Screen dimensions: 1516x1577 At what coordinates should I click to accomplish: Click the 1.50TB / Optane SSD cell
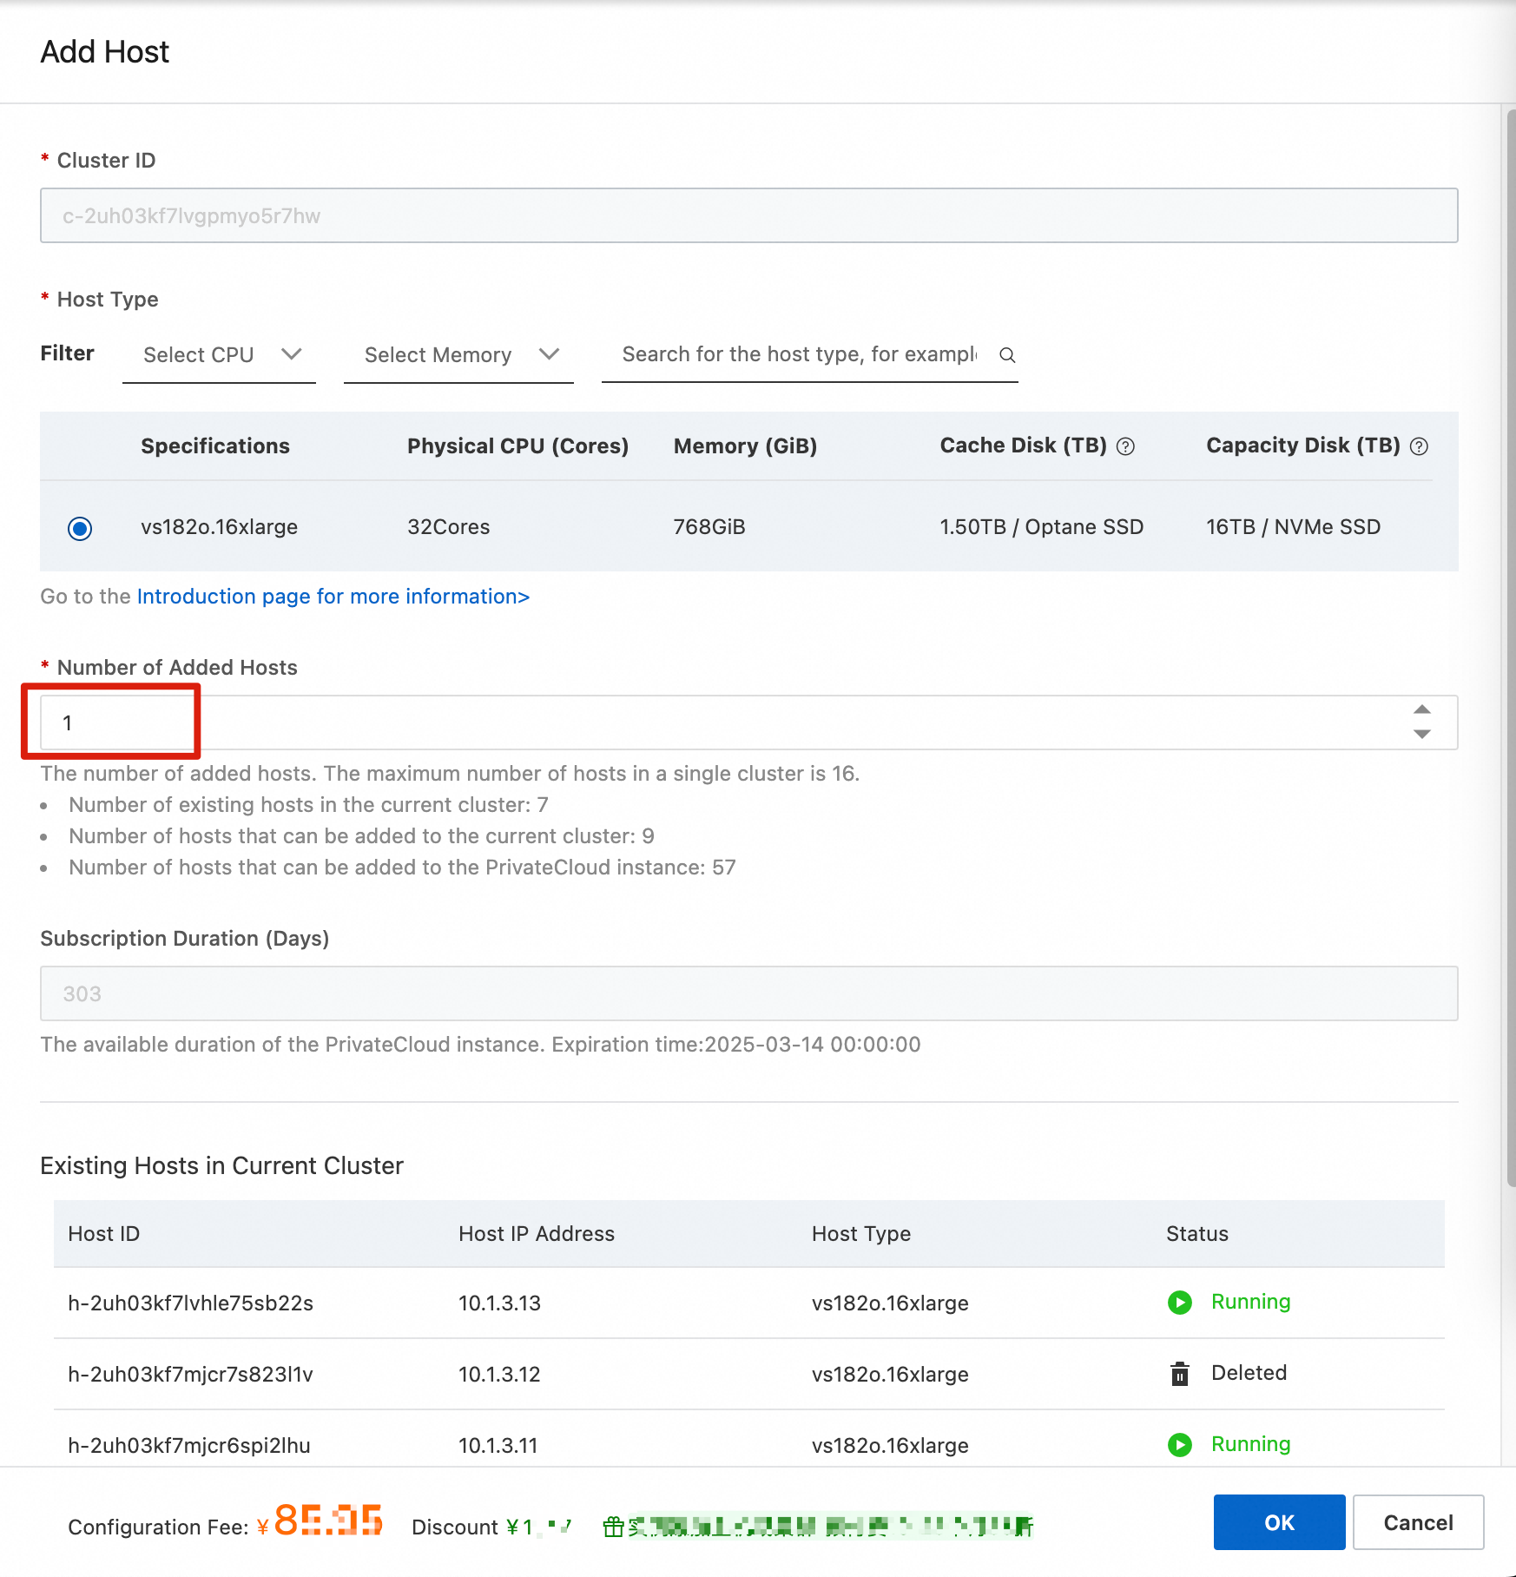coord(1042,527)
